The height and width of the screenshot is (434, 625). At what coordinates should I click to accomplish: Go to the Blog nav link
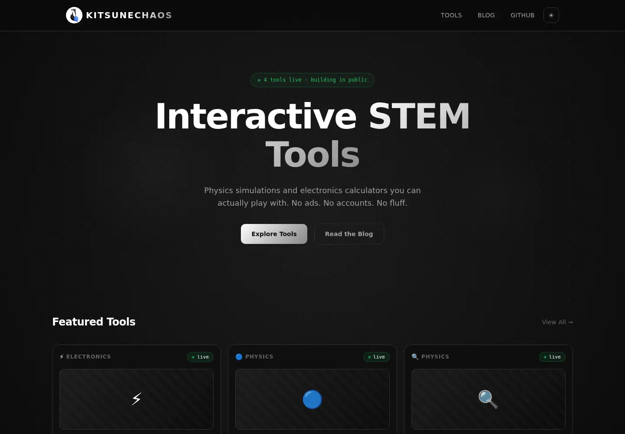pyautogui.click(x=486, y=15)
